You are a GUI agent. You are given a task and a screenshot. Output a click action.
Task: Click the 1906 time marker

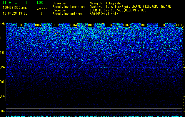(109, 25)
